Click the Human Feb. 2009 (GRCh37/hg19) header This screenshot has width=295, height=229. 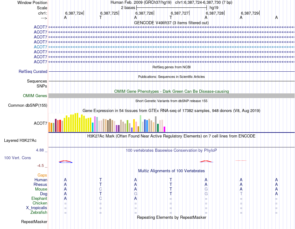(141, 2)
